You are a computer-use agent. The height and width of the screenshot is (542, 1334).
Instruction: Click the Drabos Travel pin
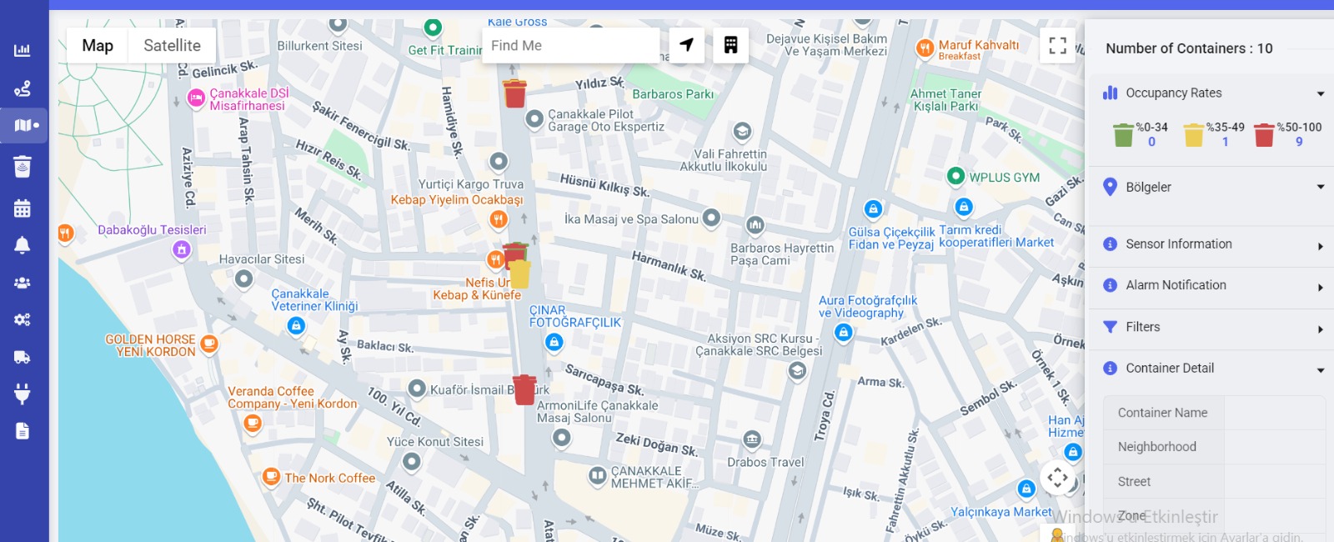point(752,439)
